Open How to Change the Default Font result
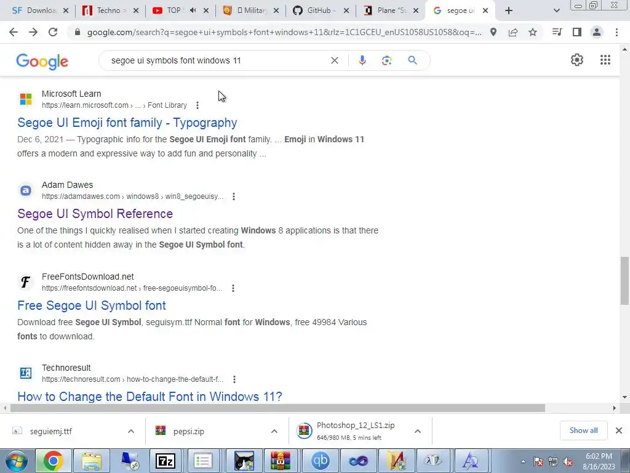 pos(150,397)
